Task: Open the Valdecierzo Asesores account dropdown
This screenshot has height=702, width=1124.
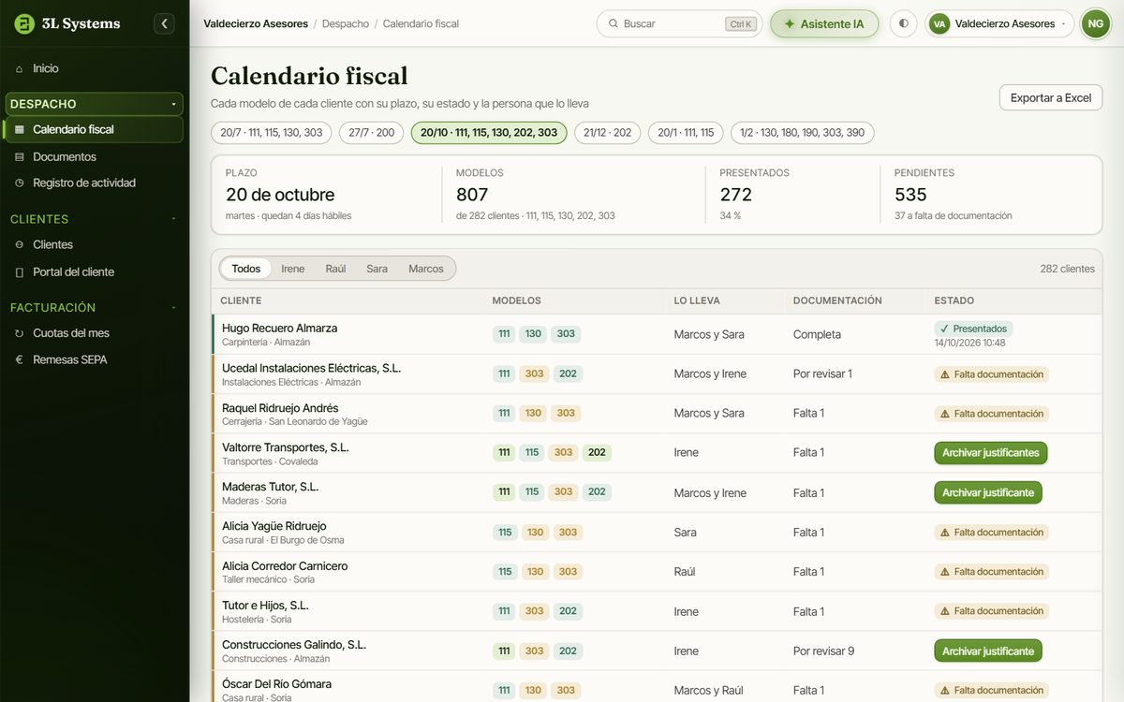Action: click(x=999, y=23)
